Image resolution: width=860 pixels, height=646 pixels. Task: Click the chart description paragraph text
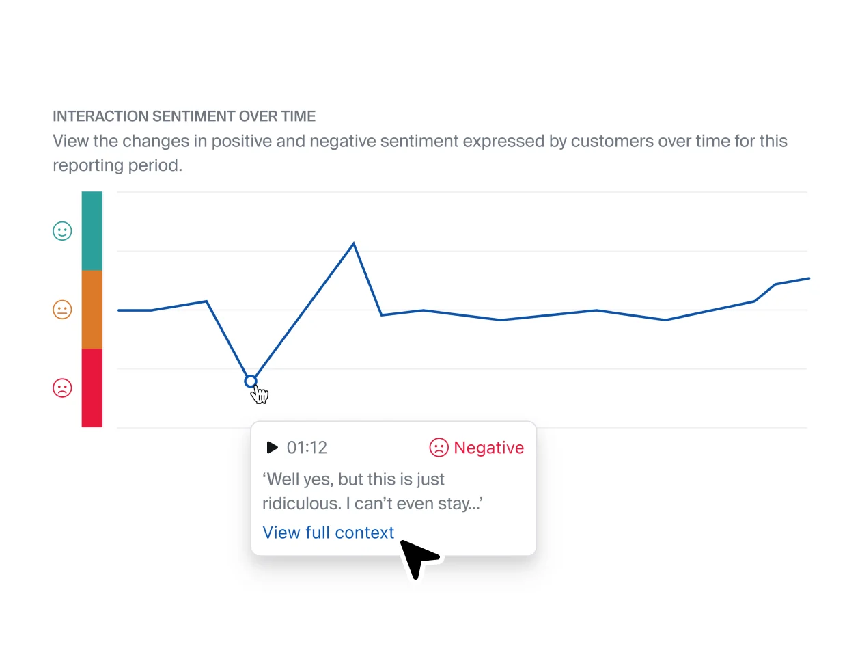[x=419, y=153]
